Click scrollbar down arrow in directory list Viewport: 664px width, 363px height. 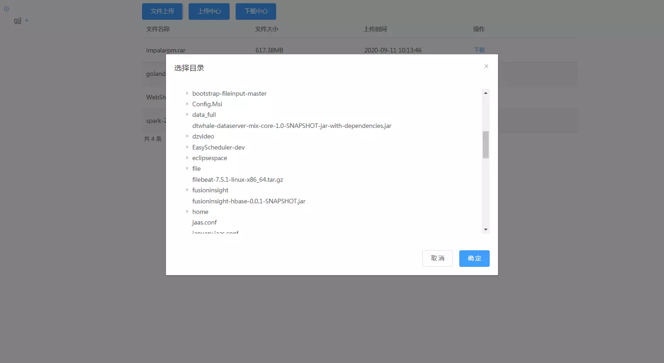tap(486, 229)
